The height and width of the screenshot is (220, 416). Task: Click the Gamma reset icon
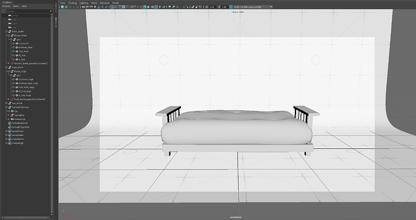pyautogui.click(x=219, y=7)
